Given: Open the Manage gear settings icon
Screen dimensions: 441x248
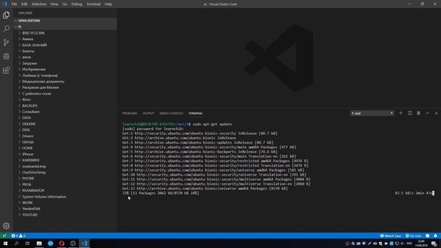Looking at the screenshot, I should (6, 225).
